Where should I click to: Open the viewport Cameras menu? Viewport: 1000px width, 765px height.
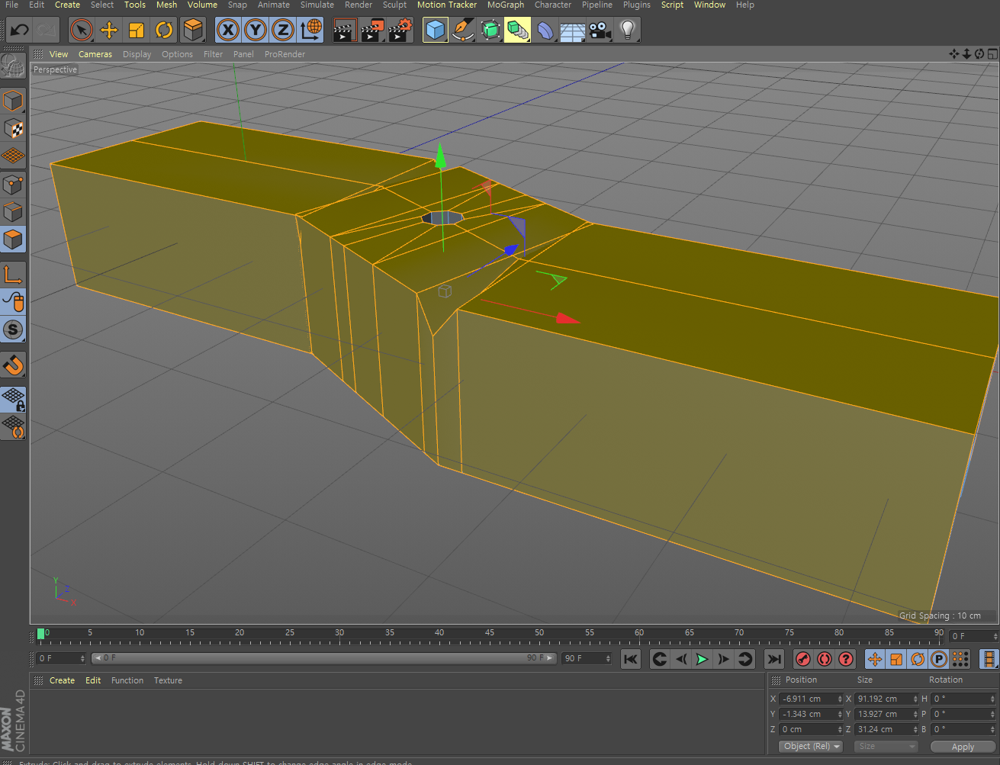coord(95,54)
